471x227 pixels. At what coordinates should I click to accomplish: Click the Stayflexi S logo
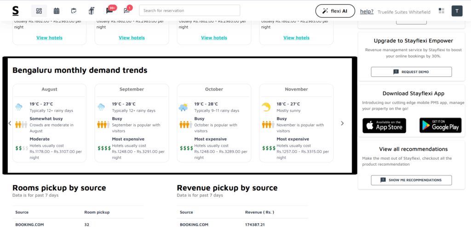(x=15, y=11)
